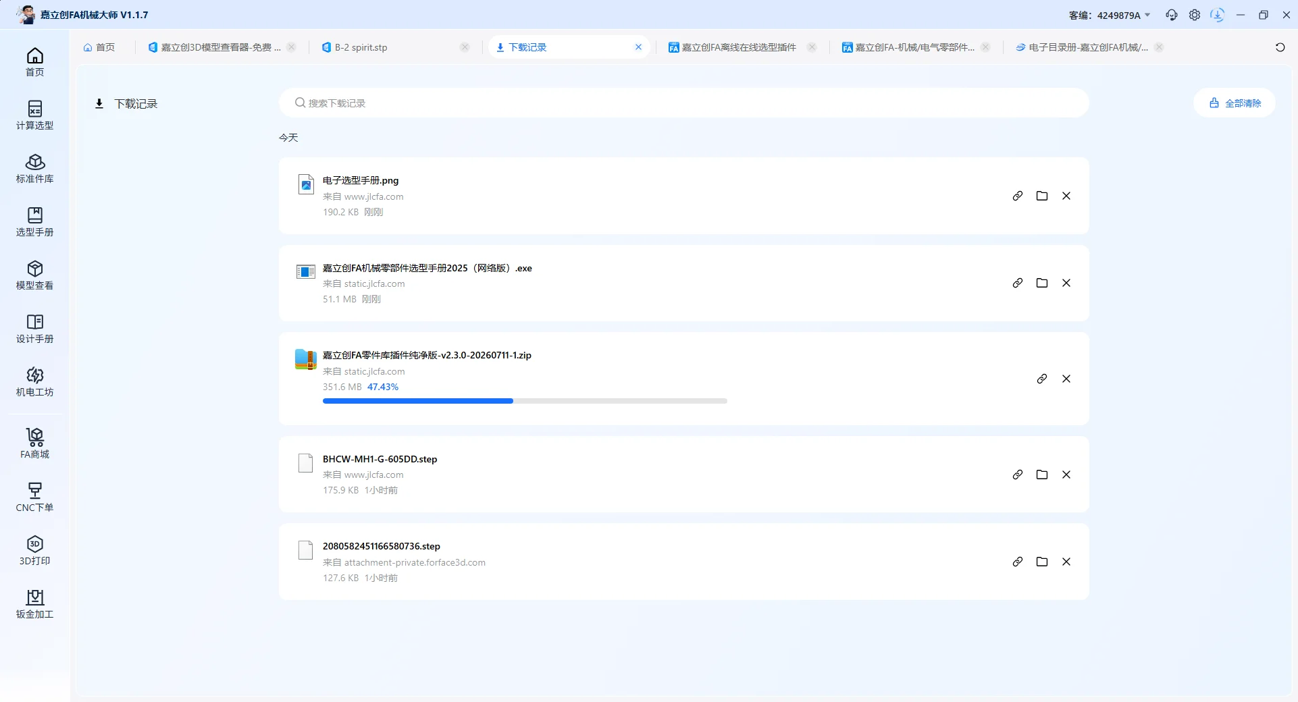Click the 47.43% progress percentage
This screenshot has width=1298, height=702.
[383, 387]
